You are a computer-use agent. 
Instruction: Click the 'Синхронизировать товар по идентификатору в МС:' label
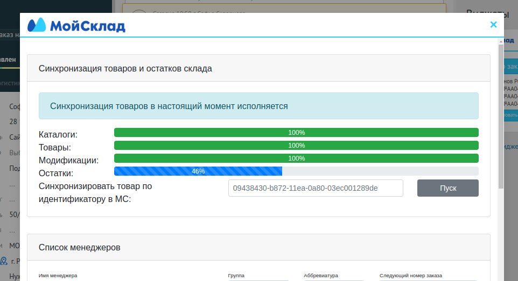click(95, 192)
